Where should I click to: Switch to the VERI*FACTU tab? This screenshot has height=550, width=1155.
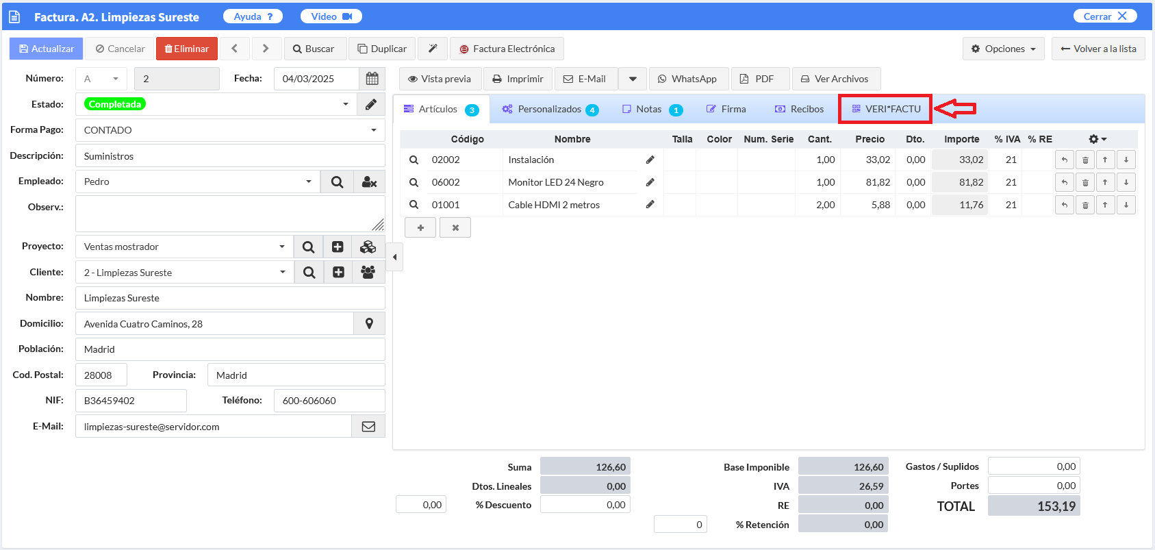pyautogui.click(x=885, y=109)
